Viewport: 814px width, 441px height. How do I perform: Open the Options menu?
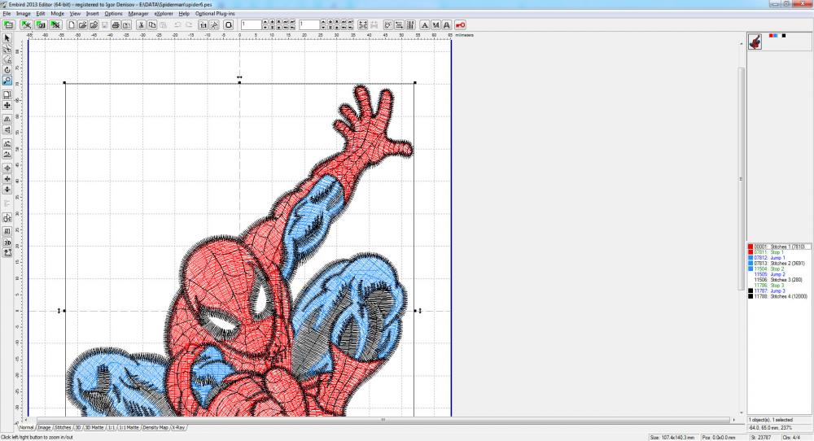coord(113,14)
